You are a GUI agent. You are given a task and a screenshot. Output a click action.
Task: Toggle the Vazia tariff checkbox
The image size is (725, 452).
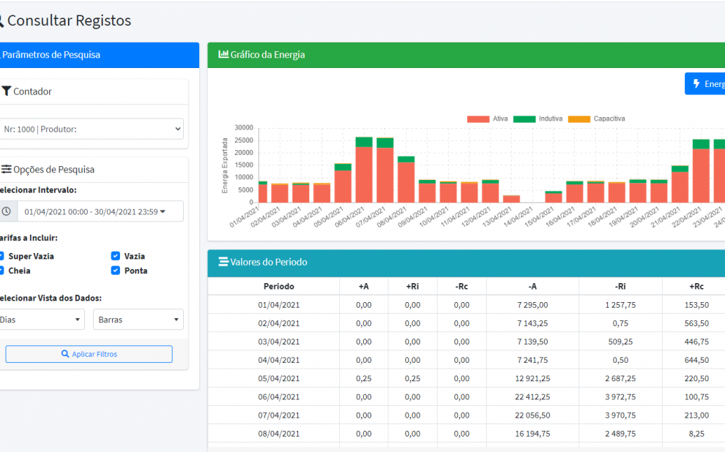[116, 256]
